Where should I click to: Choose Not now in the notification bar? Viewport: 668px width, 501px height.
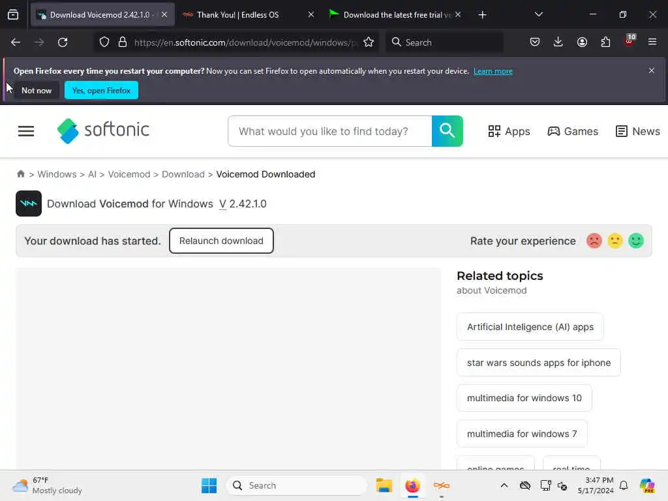pyautogui.click(x=37, y=90)
